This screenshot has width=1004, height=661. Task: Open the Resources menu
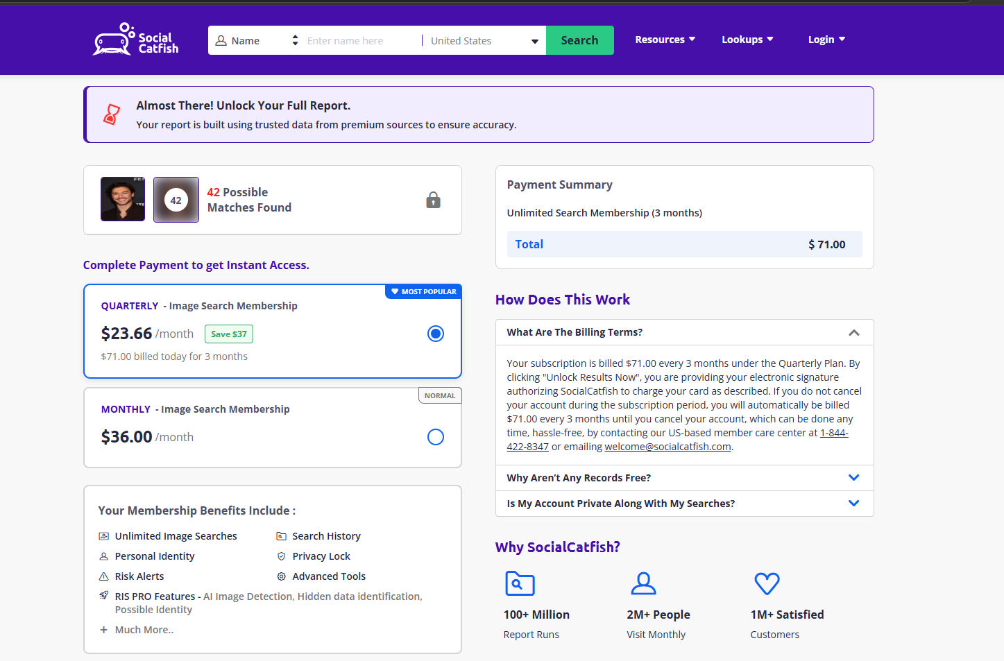tap(665, 40)
